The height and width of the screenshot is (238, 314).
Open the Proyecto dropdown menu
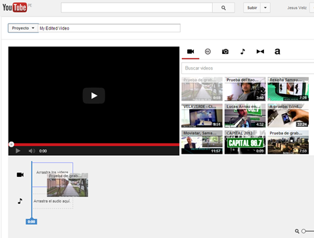tap(23, 28)
